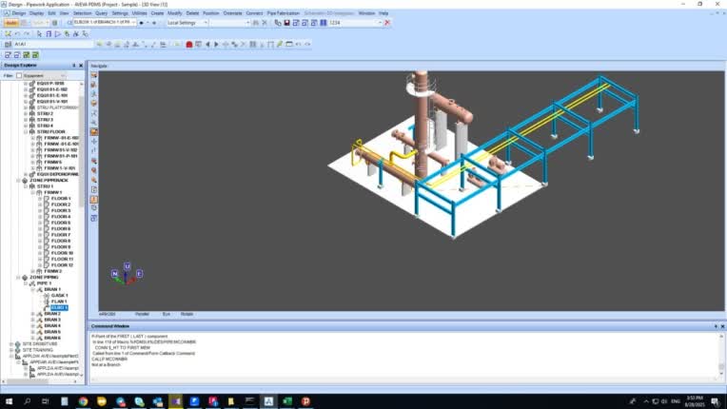Viewport: 727px width, 409px height.
Task: Click the pointer select cursor icon
Action: [x=39, y=34]
